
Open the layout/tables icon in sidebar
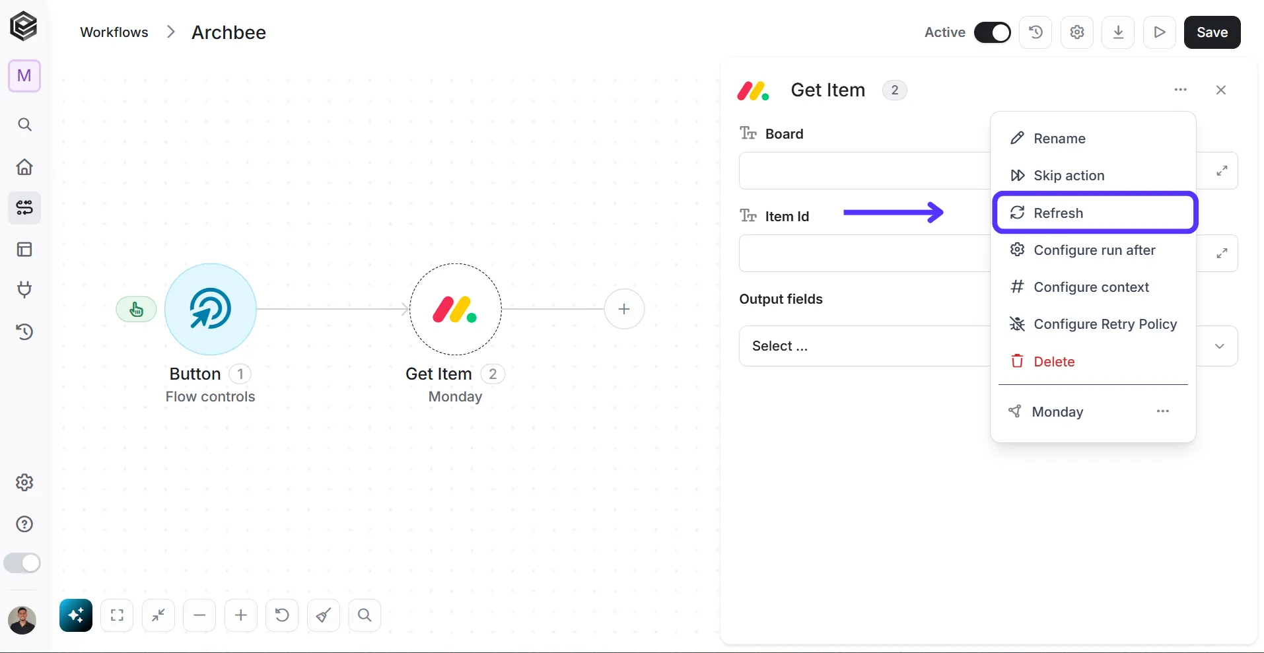(24, 250)
